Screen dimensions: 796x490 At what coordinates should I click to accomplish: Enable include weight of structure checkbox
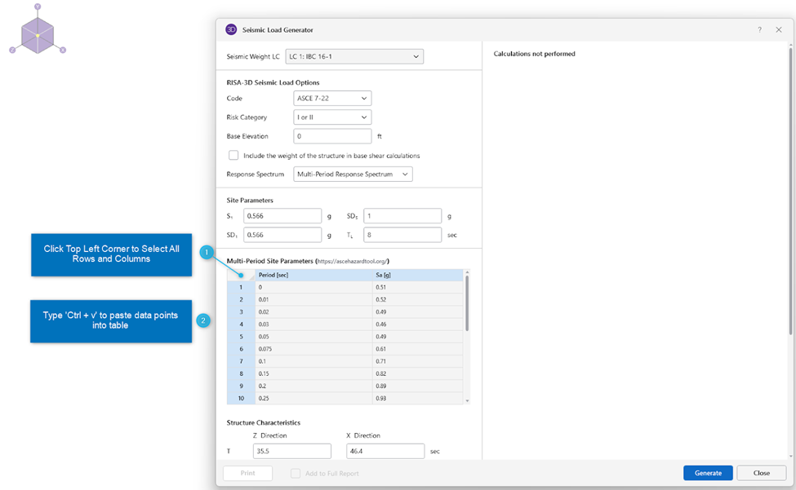[x=233, y=155]
